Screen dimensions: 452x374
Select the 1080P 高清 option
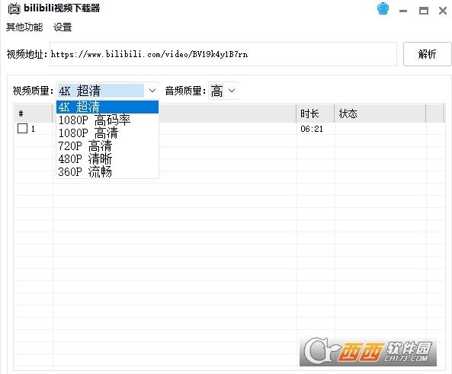[107, 133]
